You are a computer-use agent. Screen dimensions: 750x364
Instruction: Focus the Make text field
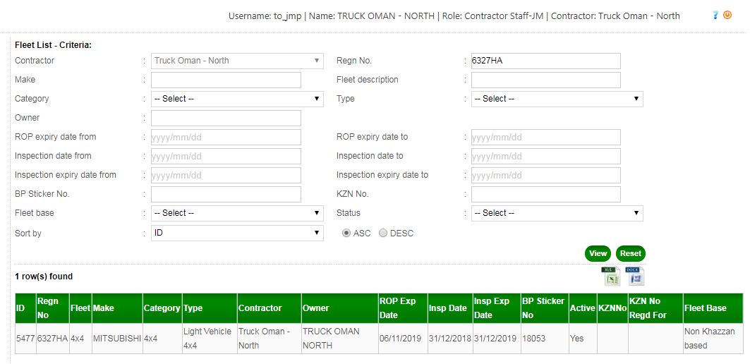click(x=226, y=80)
